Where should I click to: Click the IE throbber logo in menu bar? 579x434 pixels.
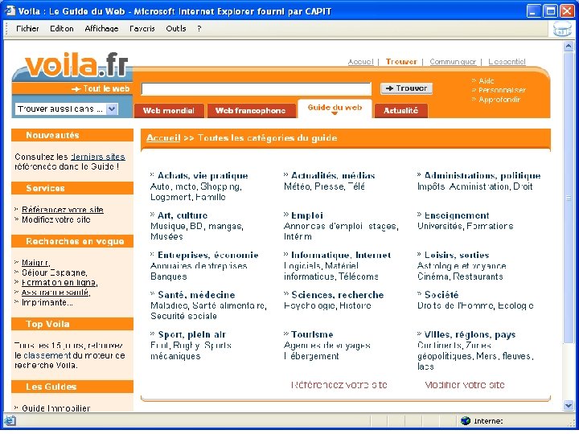562,29
